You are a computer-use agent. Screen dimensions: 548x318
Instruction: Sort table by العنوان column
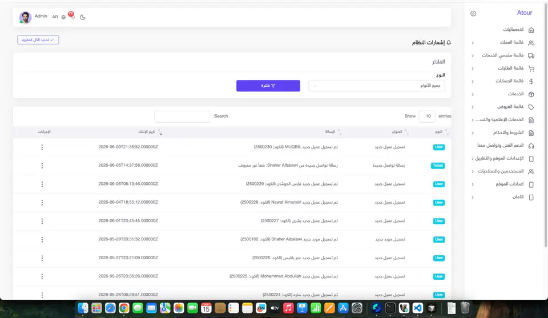397,132
